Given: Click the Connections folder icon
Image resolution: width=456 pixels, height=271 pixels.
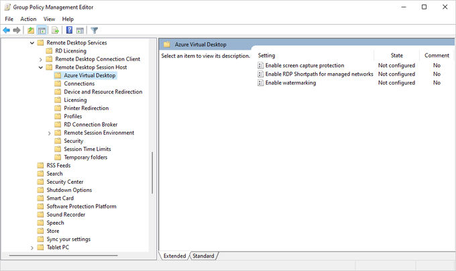Looking at the screenshot, I should tap(58, 83).
